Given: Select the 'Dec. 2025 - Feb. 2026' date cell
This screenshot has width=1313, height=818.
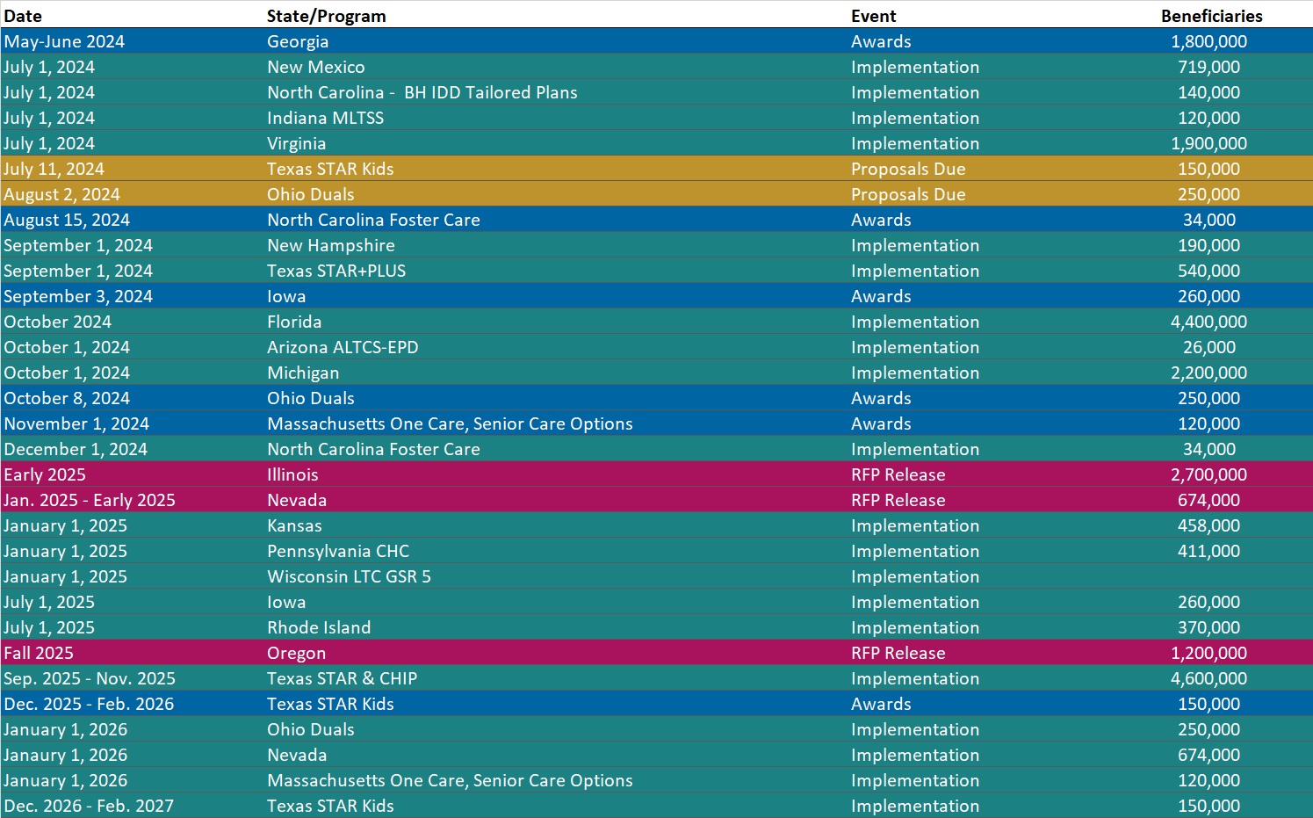Looking at the screenshot, I should [x=88, y=704].
